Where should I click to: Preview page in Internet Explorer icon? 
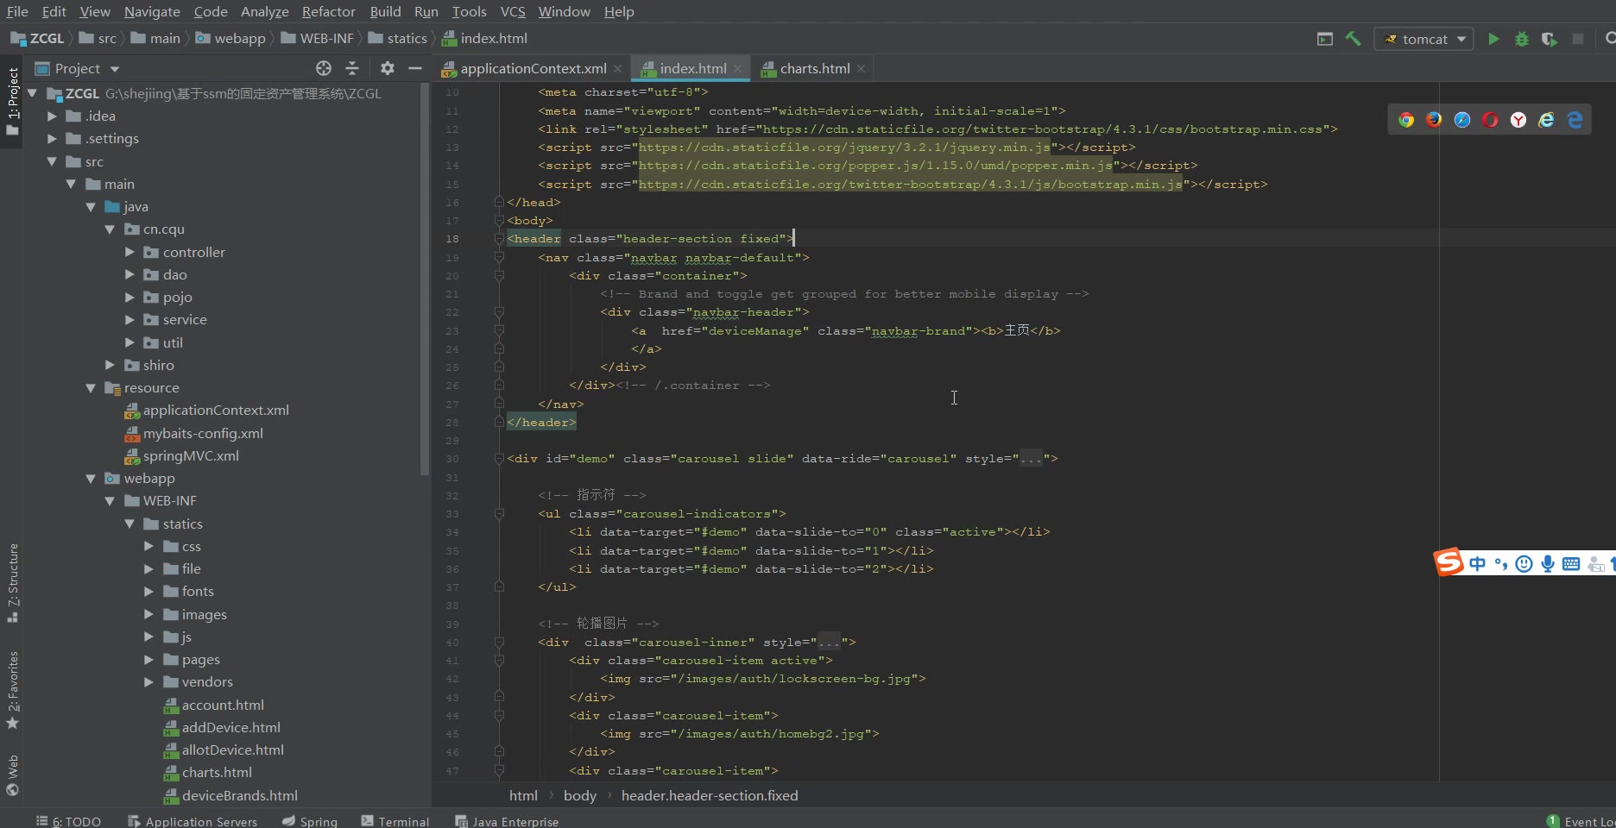coord(1546,120)
